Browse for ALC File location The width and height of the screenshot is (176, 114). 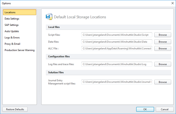[163, 48]
